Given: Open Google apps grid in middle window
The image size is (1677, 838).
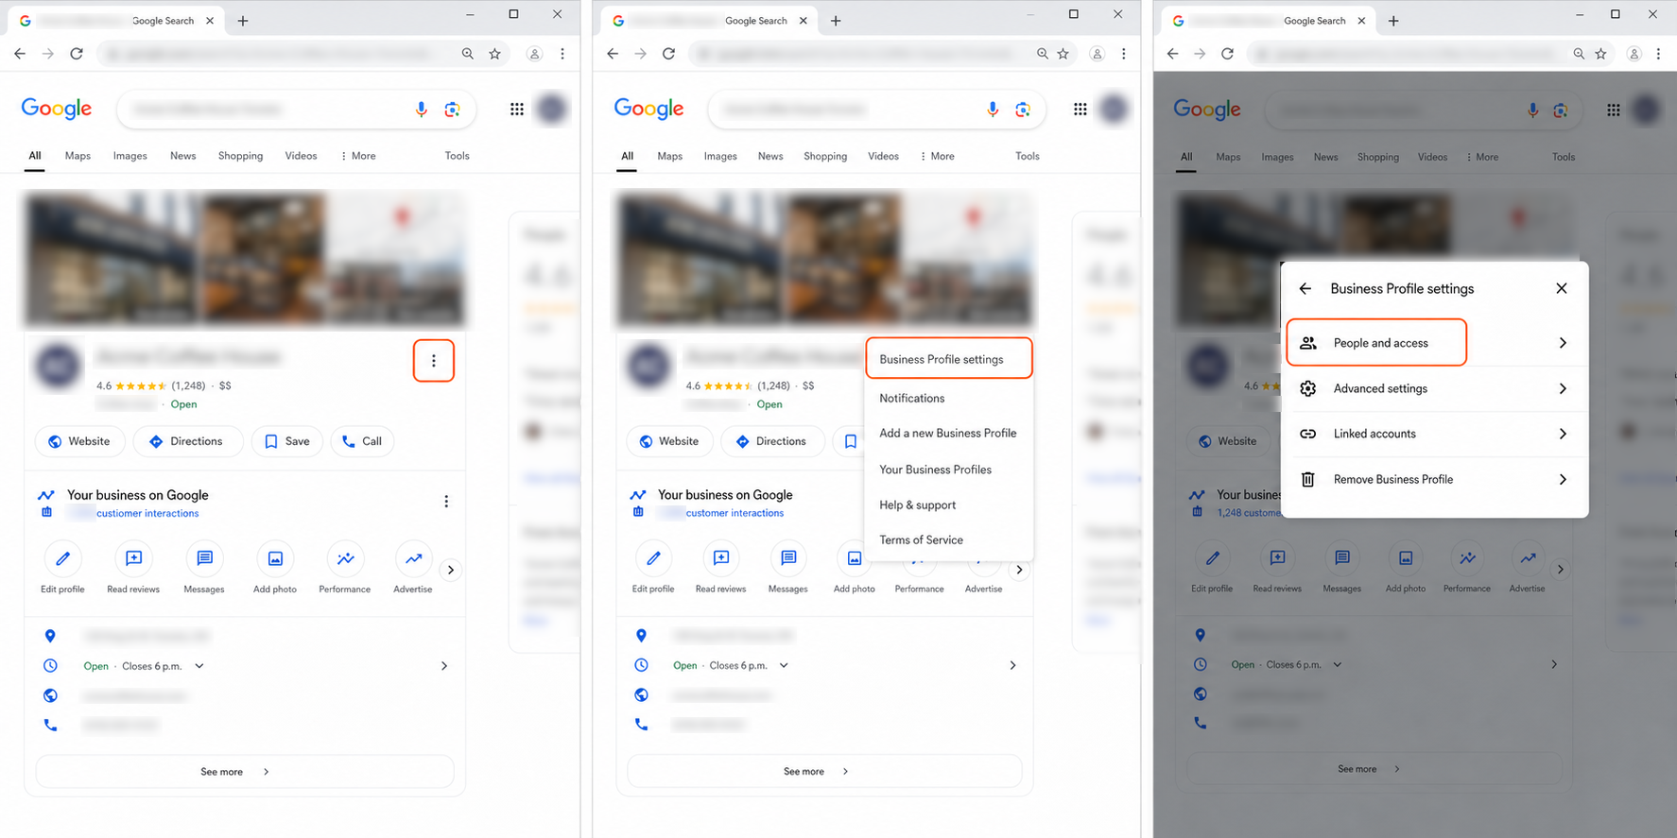Looking at the screenshot, I should (x=1081, y=110).
